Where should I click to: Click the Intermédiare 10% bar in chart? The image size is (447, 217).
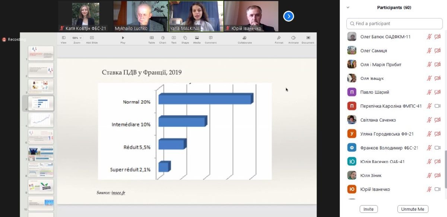tap(183, 122)
